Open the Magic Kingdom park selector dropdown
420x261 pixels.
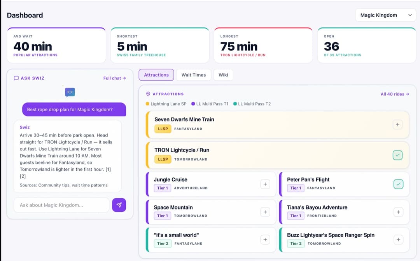point(385,15)
